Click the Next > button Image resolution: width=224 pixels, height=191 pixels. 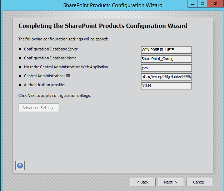[171, 182]
